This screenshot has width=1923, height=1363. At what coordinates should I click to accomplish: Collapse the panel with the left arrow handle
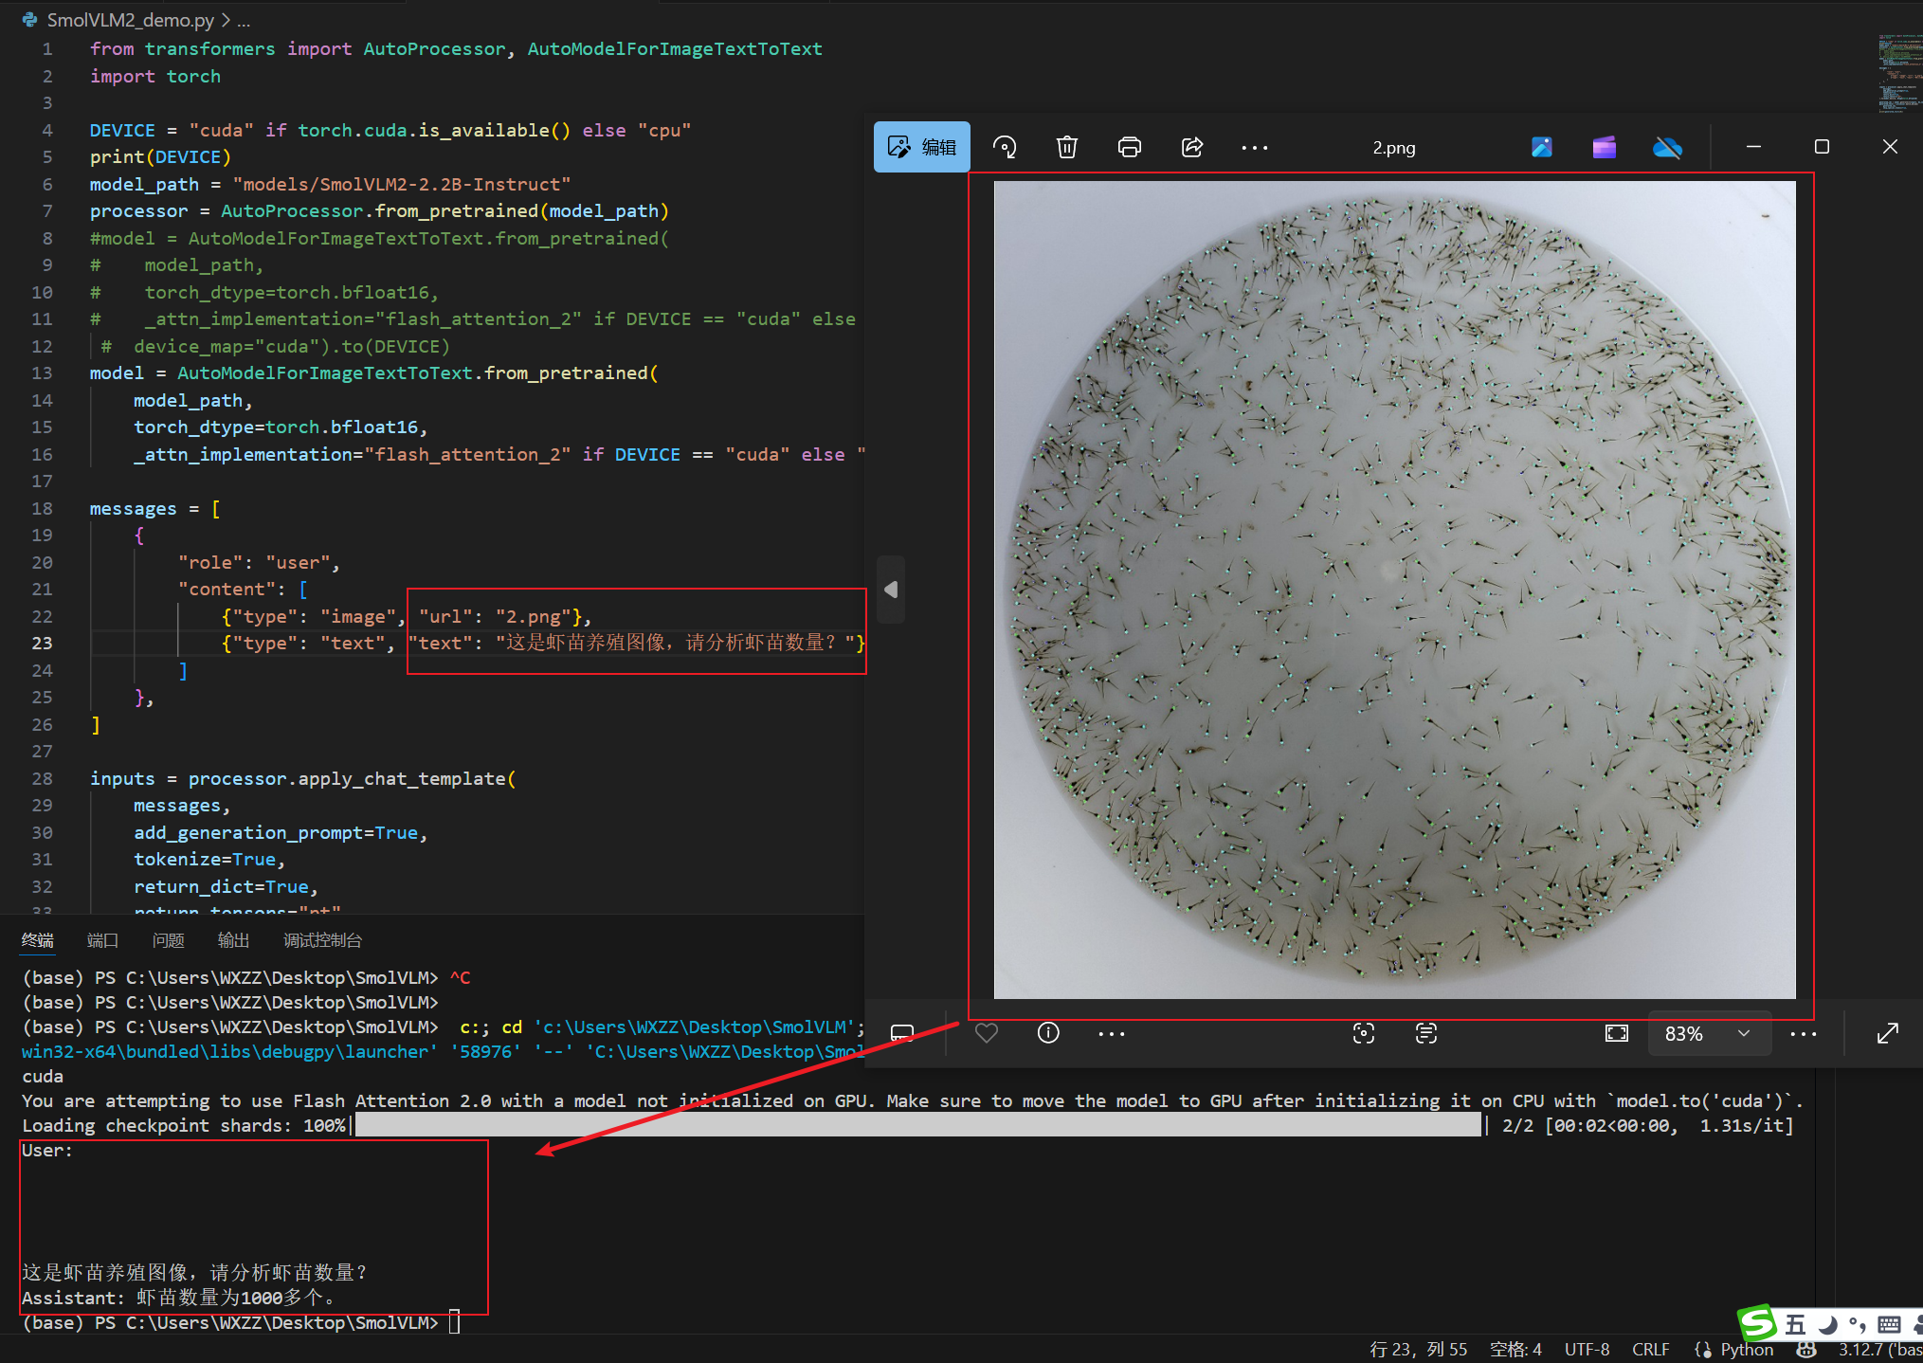(x=891, y=590)
